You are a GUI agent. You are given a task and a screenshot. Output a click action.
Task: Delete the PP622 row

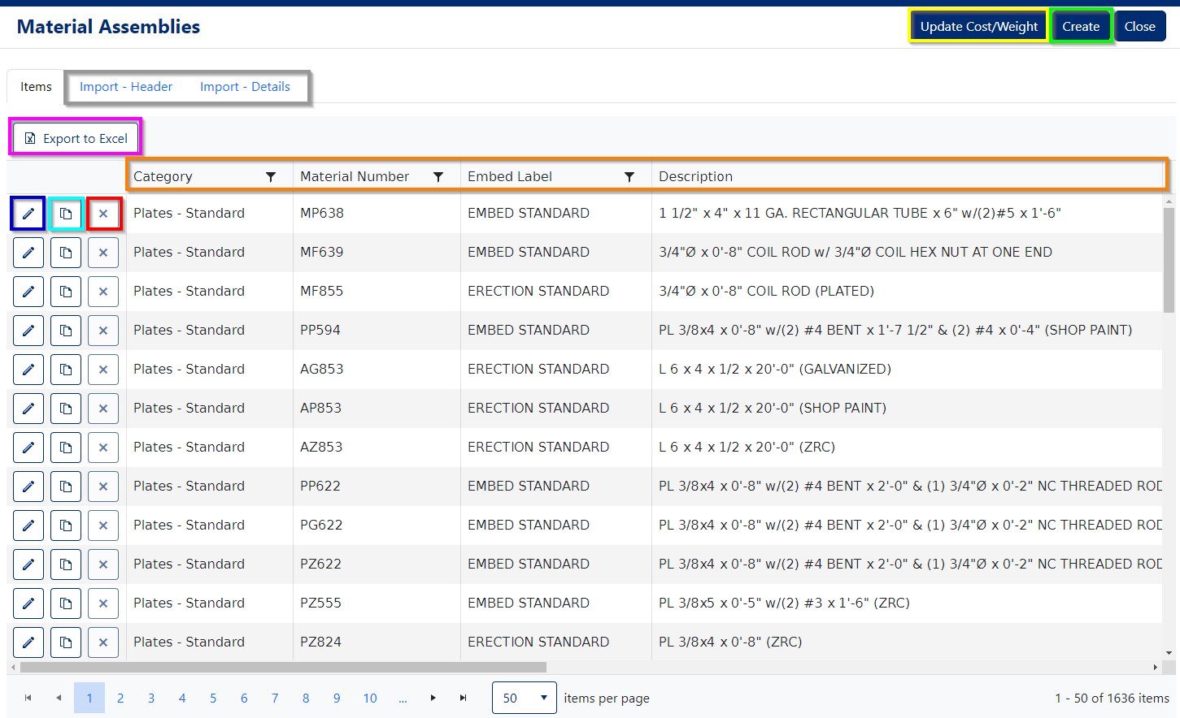103,487
